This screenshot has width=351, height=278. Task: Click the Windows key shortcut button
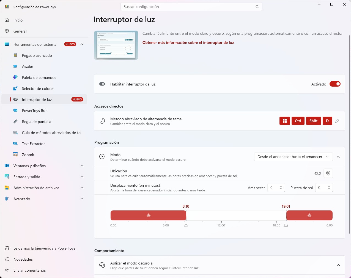tap(285, 121)
